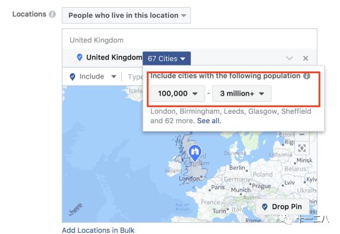Remove United Kingdom with the X icon
Image resolution: width=340 pixels, height=234 pixels.
306,58
